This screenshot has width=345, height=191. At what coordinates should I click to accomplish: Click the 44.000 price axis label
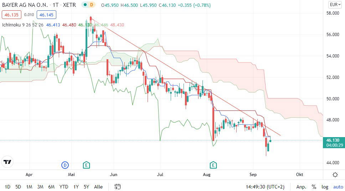pos(333,162)
